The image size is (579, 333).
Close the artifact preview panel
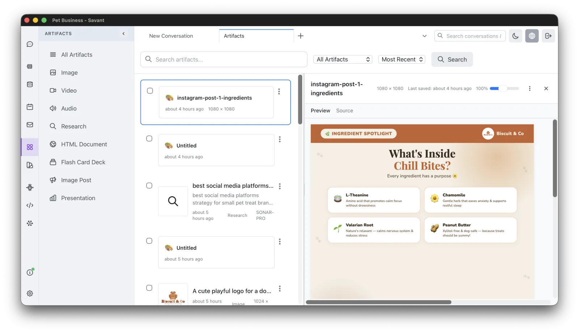[x=546, y=89]
